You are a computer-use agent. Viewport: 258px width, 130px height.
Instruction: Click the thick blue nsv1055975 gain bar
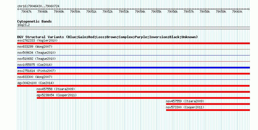(133, 68)
